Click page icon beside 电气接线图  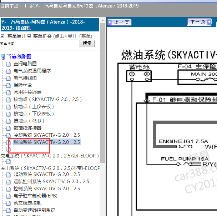[x=9, y=79]
